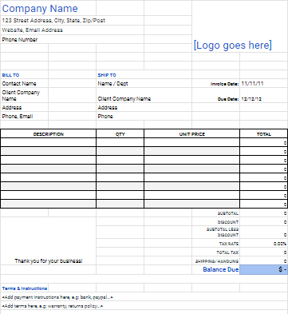Viewport: 288px width, 314px height.
Task: Select the Add terms here warranty line
Action: coord(53,306)
